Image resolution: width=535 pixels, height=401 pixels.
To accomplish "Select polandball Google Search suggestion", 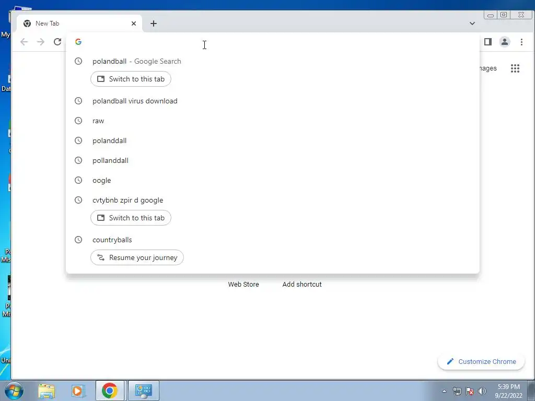I will coord(273,62).
